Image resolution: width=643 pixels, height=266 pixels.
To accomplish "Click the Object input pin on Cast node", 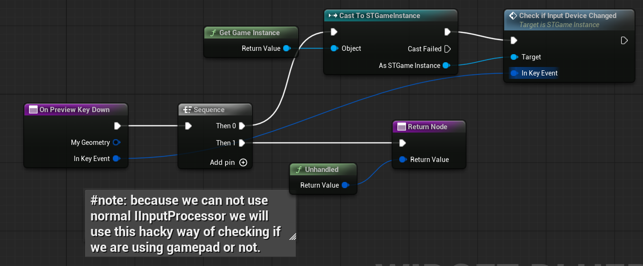I will tap(334, 48).
